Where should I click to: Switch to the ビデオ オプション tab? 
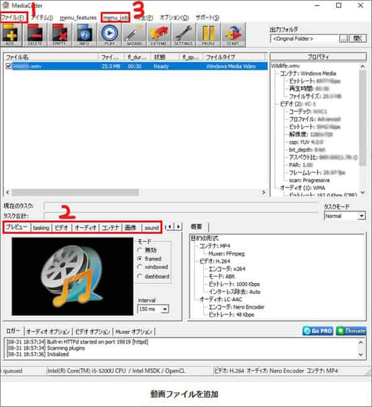click(92, 331)
